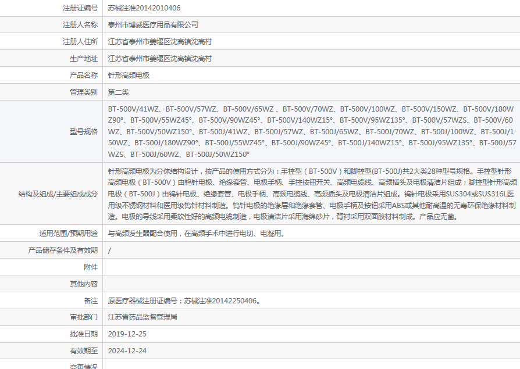The image size is (520, 369).
Task: Click the 管理类别 label
Action: (84, 92)
